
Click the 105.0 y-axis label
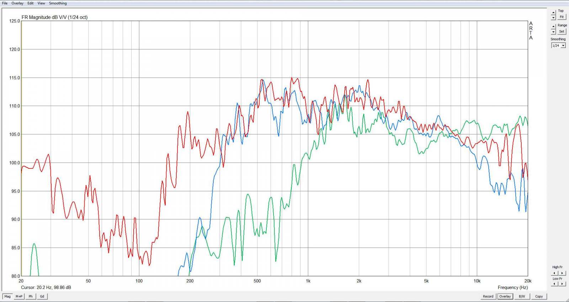pos(15,134)
